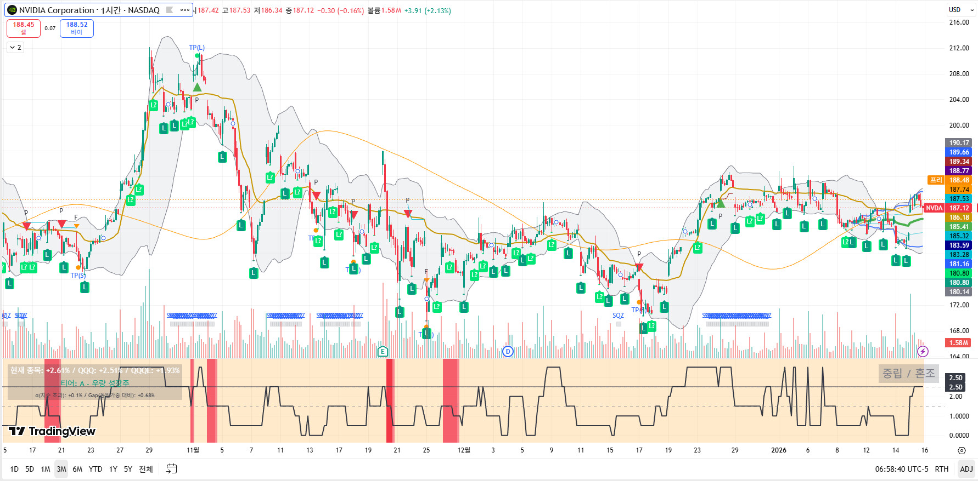Click the 189.66 blue price label
This screenshot has width=978, height=481.
pyautogui.click(x=959, y=152)
